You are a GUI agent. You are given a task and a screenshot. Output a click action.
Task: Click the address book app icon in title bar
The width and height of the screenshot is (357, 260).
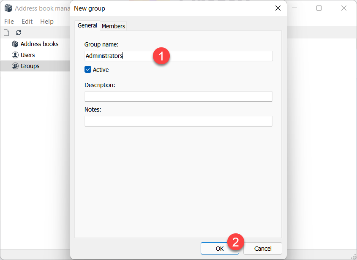tap(8, 8)
